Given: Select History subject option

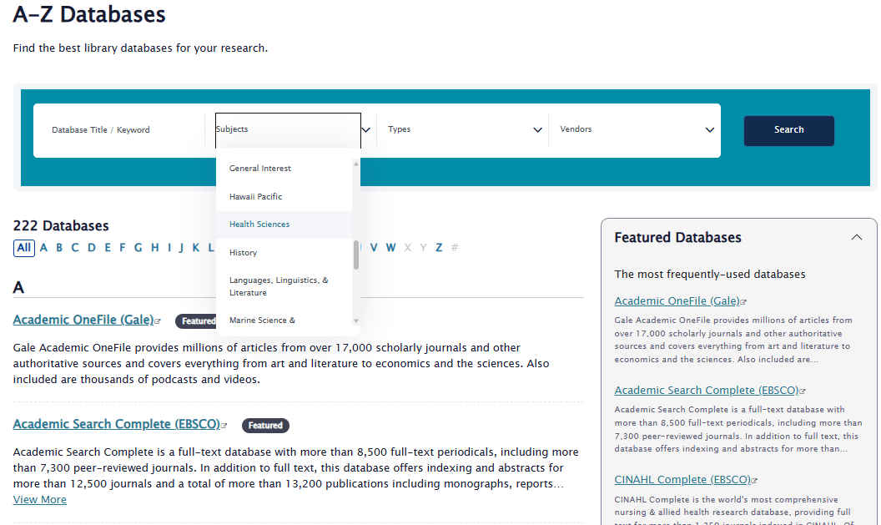Looking at the screenshot, I should point(284,252).
